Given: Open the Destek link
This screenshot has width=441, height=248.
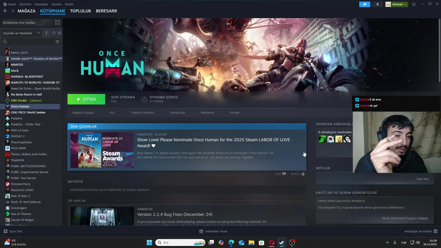Looking at the screenshot, I should (235, 113).
